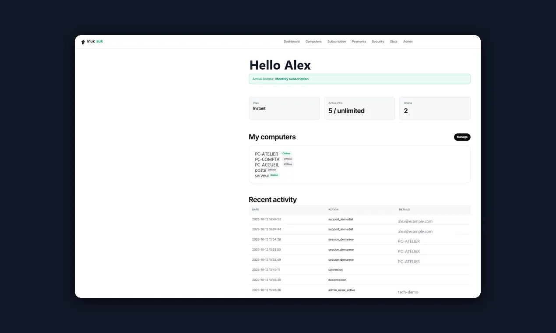Open the Subscription section

pos(337,42)
